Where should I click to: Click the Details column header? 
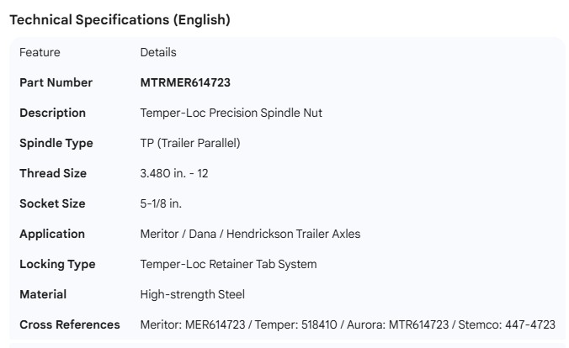158,52
